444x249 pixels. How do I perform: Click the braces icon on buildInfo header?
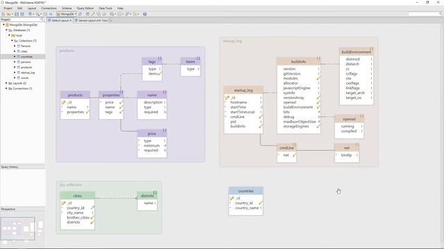(318, 58)
